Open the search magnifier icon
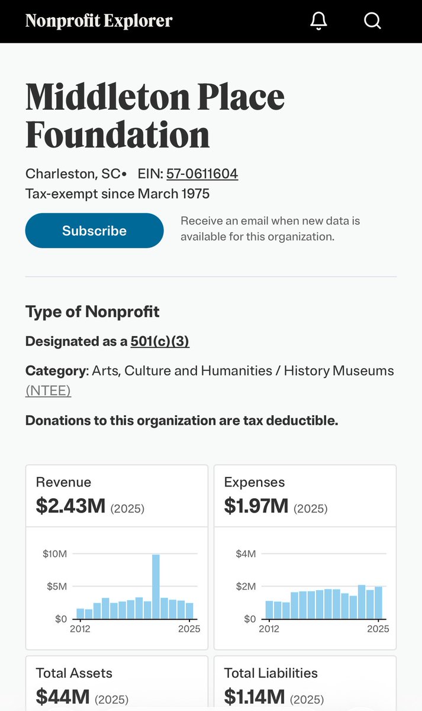Viewport: 422px width, 711px height. 372,21
